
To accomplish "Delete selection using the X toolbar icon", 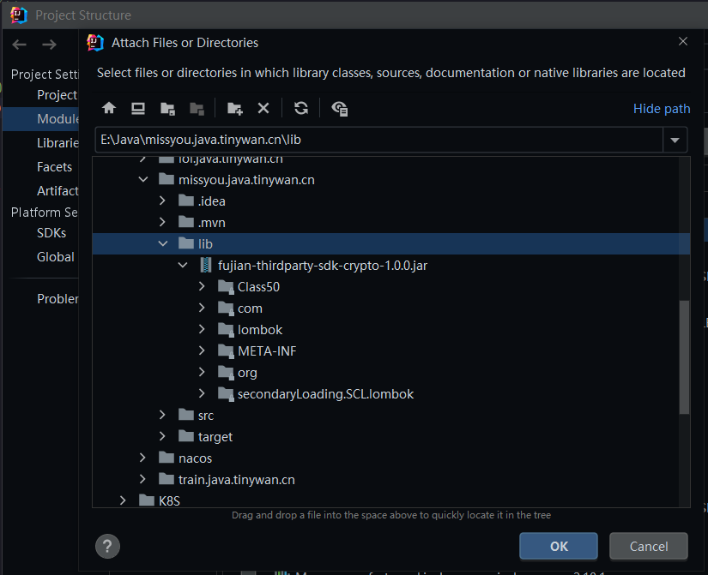I will tap(263, 108).
